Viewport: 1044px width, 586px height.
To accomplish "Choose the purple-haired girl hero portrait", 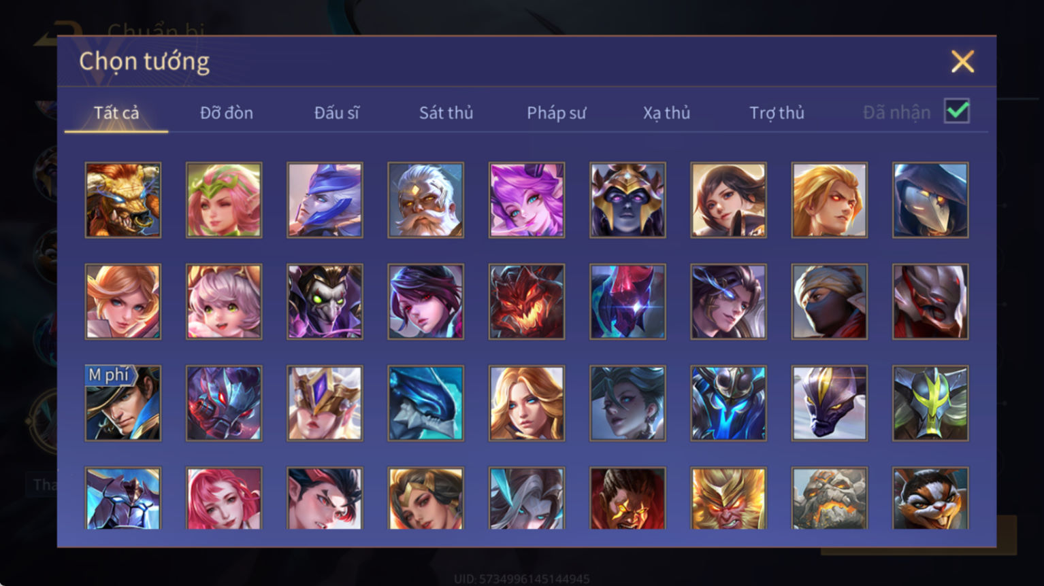I will pos(527,200).
